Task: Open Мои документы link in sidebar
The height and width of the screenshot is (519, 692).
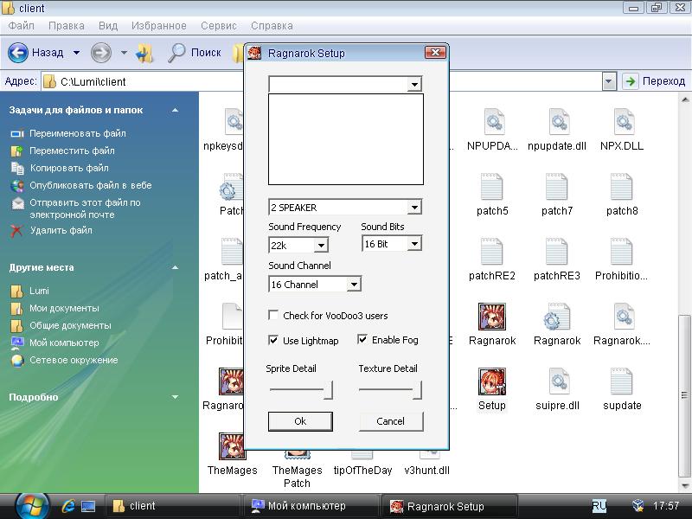Action: pyautogui.click(x=64, y=308)
